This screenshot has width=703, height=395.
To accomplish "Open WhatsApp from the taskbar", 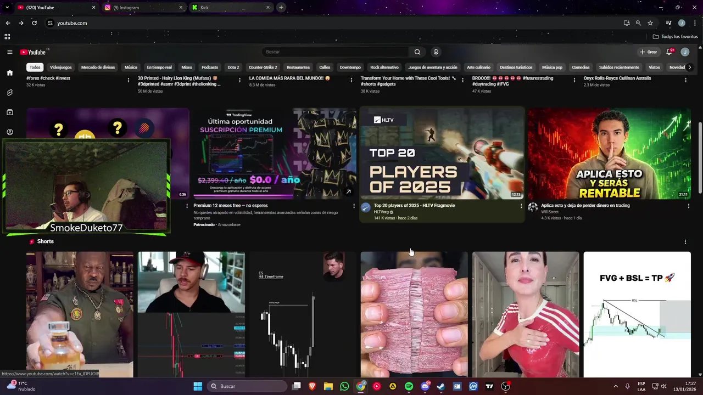I will click(344, 386).
